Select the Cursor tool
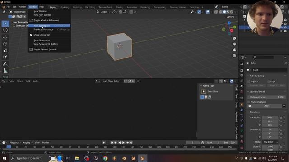 (x=5, y=30)
